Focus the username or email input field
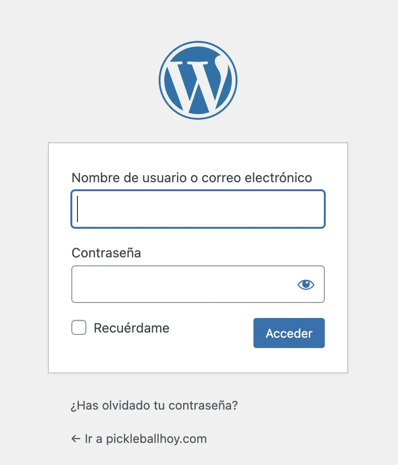Viewport: 398px width, 465px height. (198, 209)
